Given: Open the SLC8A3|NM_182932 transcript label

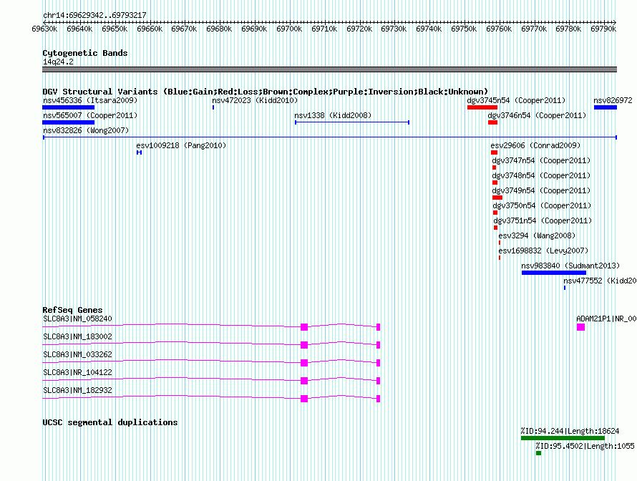Looking at the screenshot, I should (77, 390).
